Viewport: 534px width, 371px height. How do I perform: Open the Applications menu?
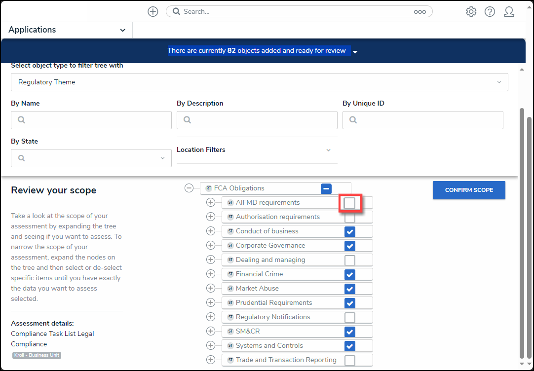pyautogui.click(x=67, y=30)
